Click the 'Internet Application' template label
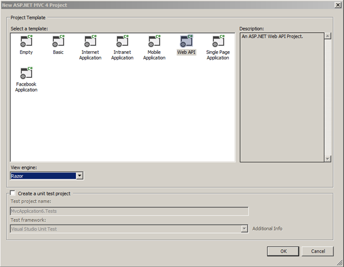Image resolution: width=344 pixels, height=267 pixels. pos(90,55)
